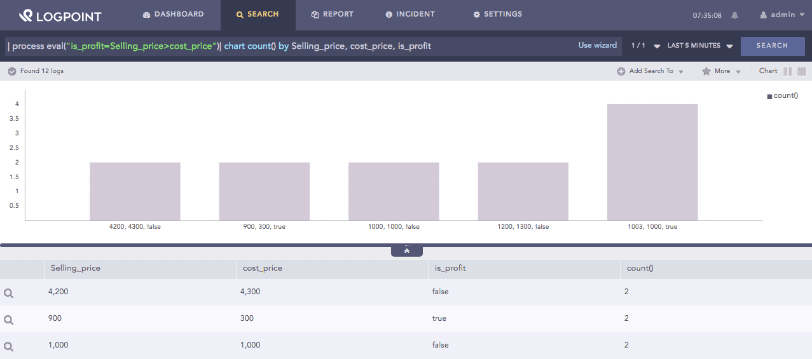The image size is (812, 359).
Task: Click the magnifier icon for the 4,200 row
Action: (9, 293)
